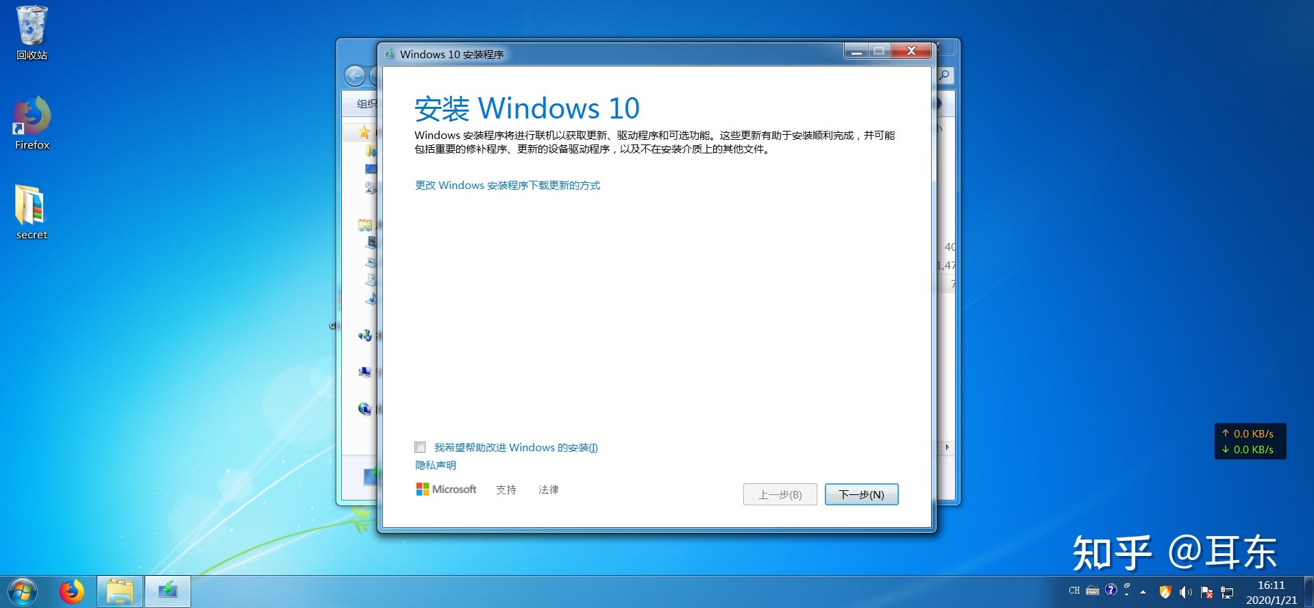1314x608 pixels.
Task: Select Libraries icon in Explorer sidebar
Action: tap(364, 225)
